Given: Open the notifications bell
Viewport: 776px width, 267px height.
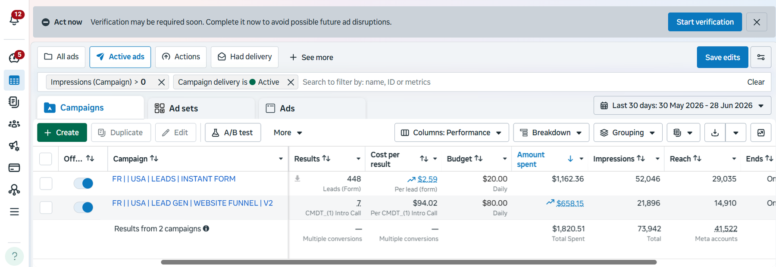Looking at the screenshot, I should (x=14, y=19).
